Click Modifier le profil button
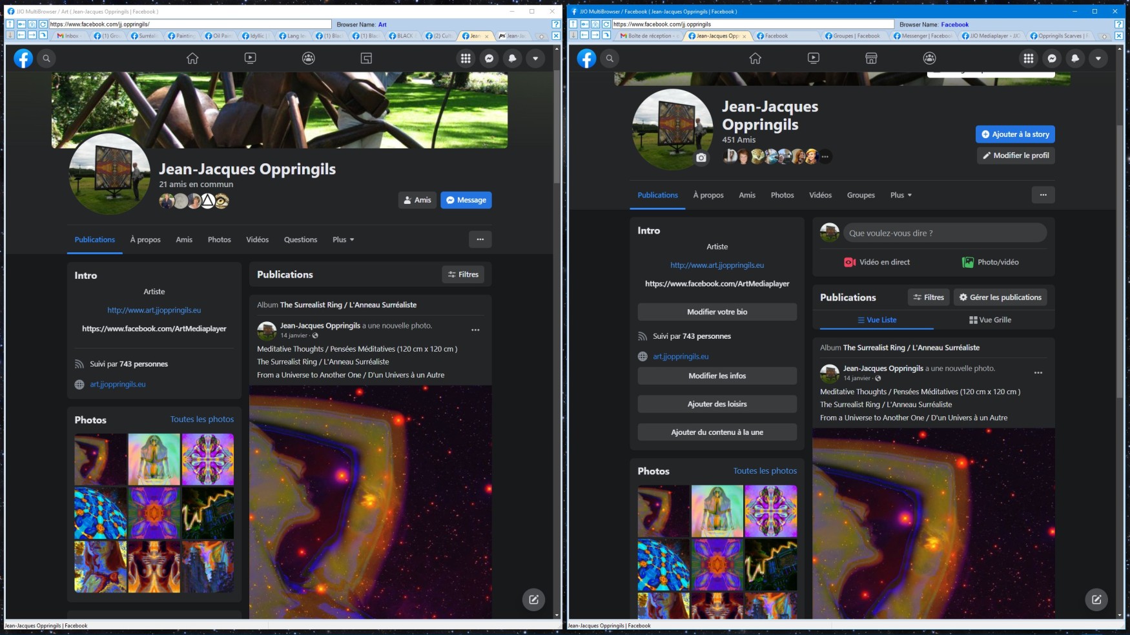This screenshot has width=1130, height=635. pos(1015,156)
